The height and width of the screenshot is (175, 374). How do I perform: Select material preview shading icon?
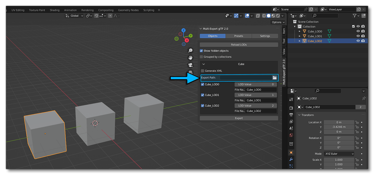pos(273,16)
